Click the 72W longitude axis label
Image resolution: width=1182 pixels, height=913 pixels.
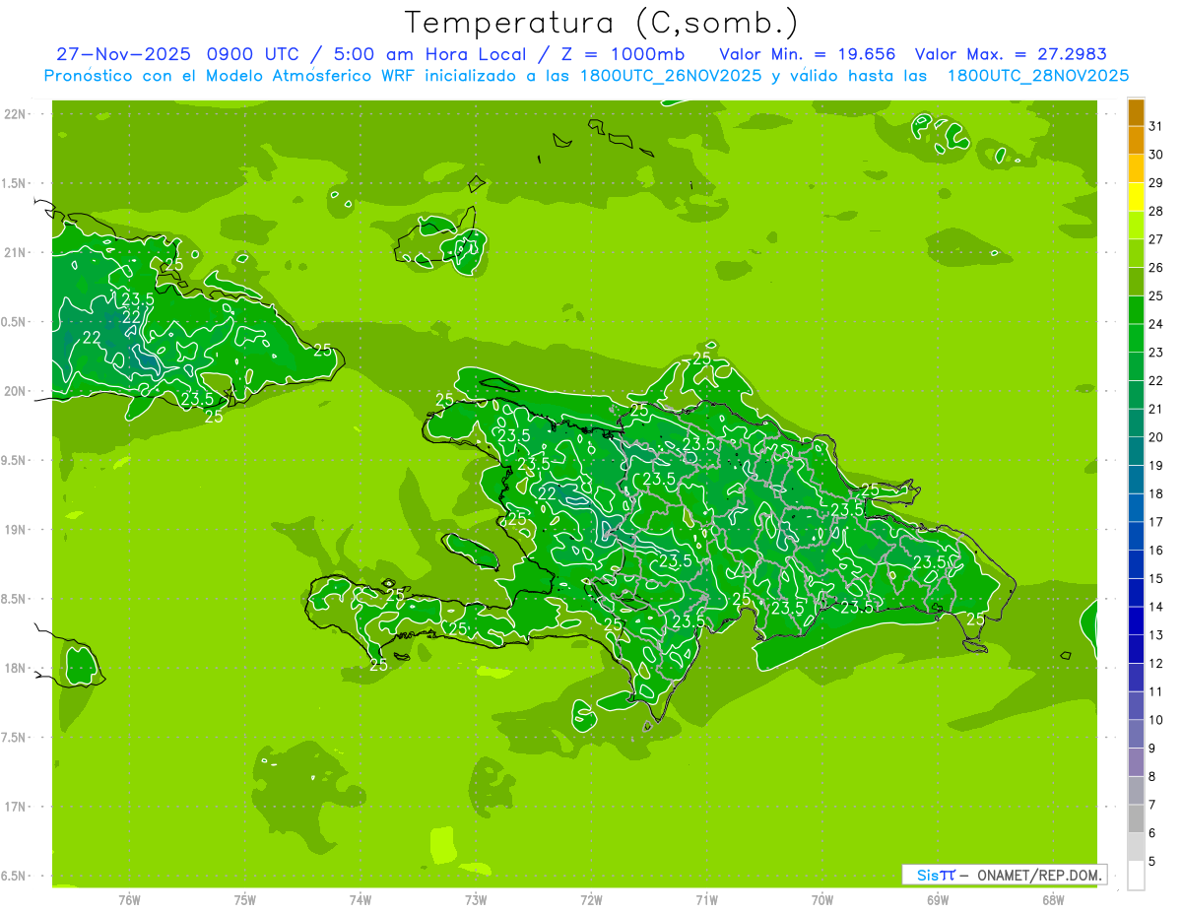click(591, 900)
